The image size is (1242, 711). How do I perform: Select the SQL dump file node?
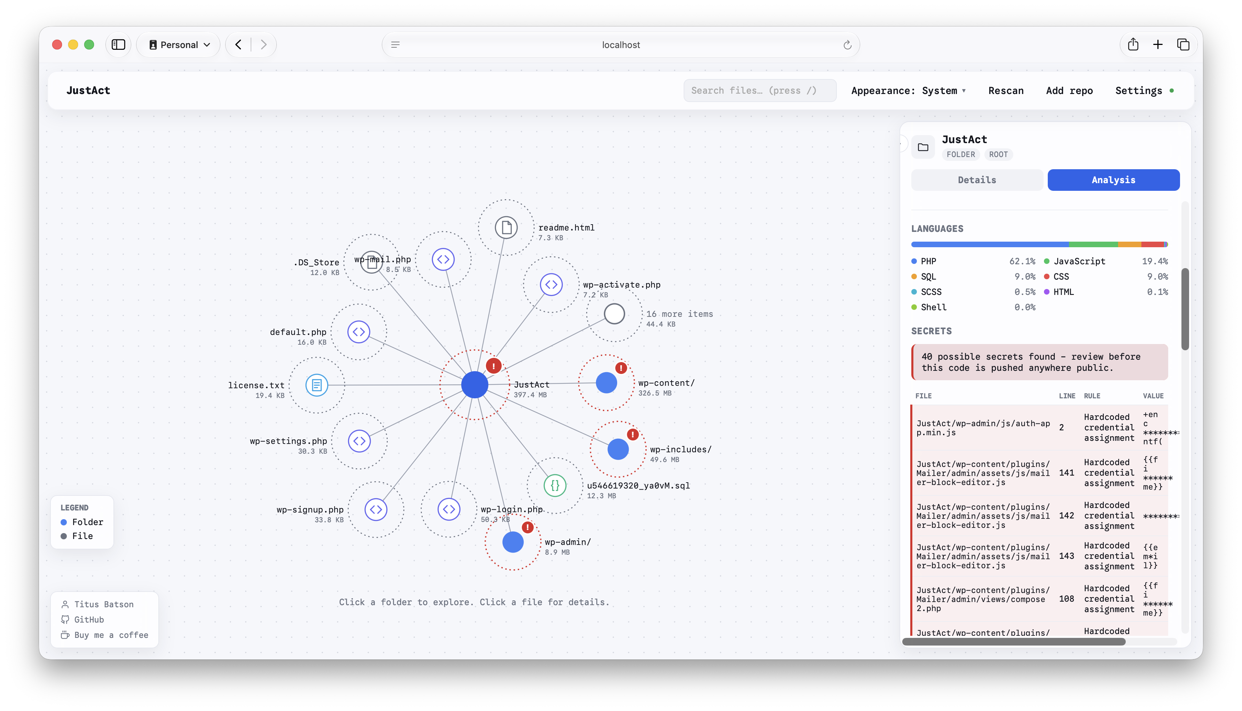(555, 485)
